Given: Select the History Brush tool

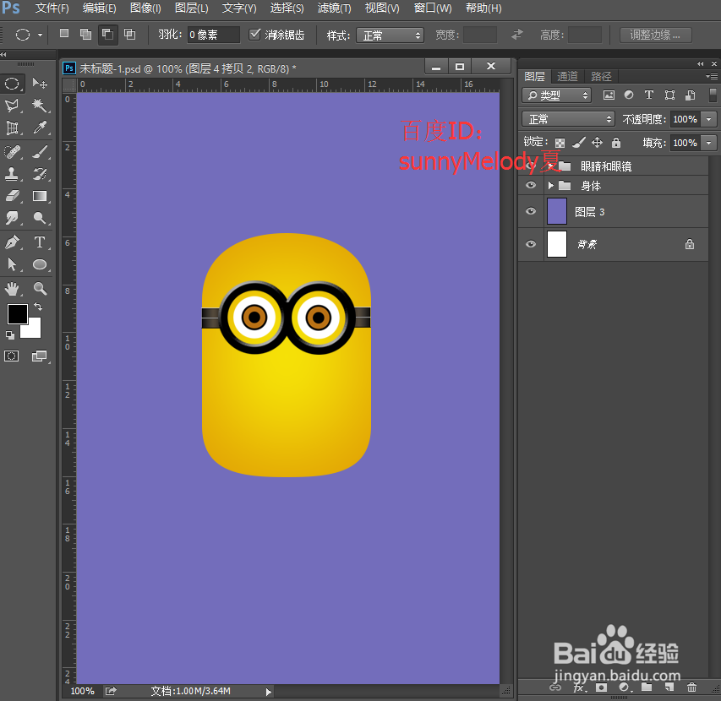Looking at the screenshot, I should click(40, 174).
